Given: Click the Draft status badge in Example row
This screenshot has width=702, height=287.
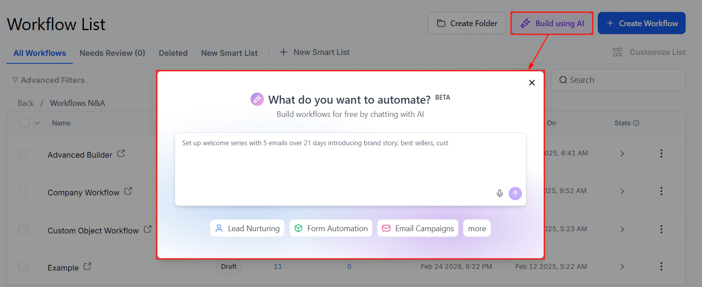Looking at the screenshot, I should point(229,267).
